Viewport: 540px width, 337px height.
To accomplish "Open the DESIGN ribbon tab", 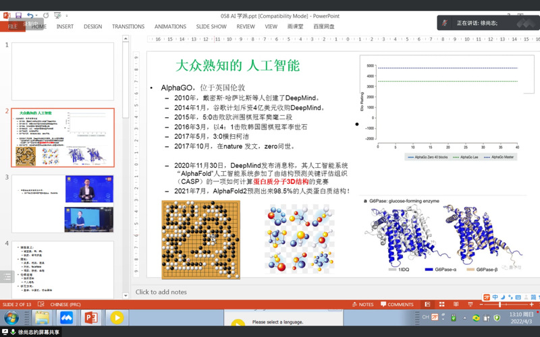I will tap(92, 27).
